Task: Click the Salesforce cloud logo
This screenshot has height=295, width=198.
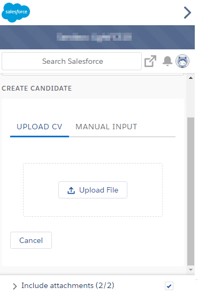Action: click(16, 12)
